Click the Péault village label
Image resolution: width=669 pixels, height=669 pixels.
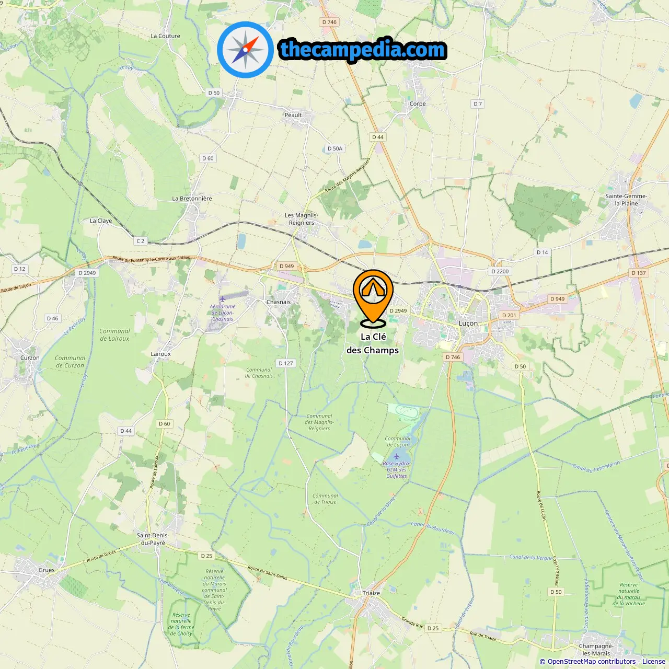pos(293,115)
